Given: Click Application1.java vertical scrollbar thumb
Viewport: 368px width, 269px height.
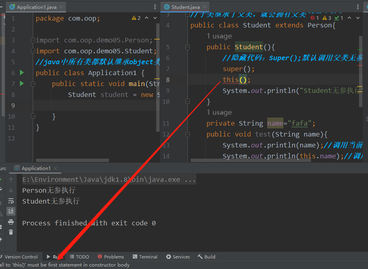Looking at the screenshot, I should click(158, 77).
